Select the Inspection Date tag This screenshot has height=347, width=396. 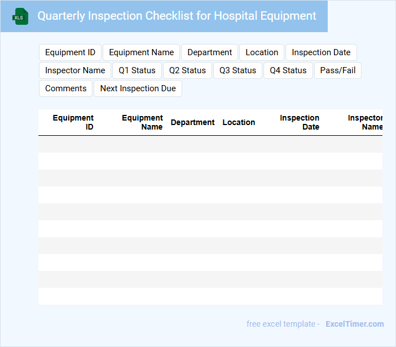click(321, 52)
